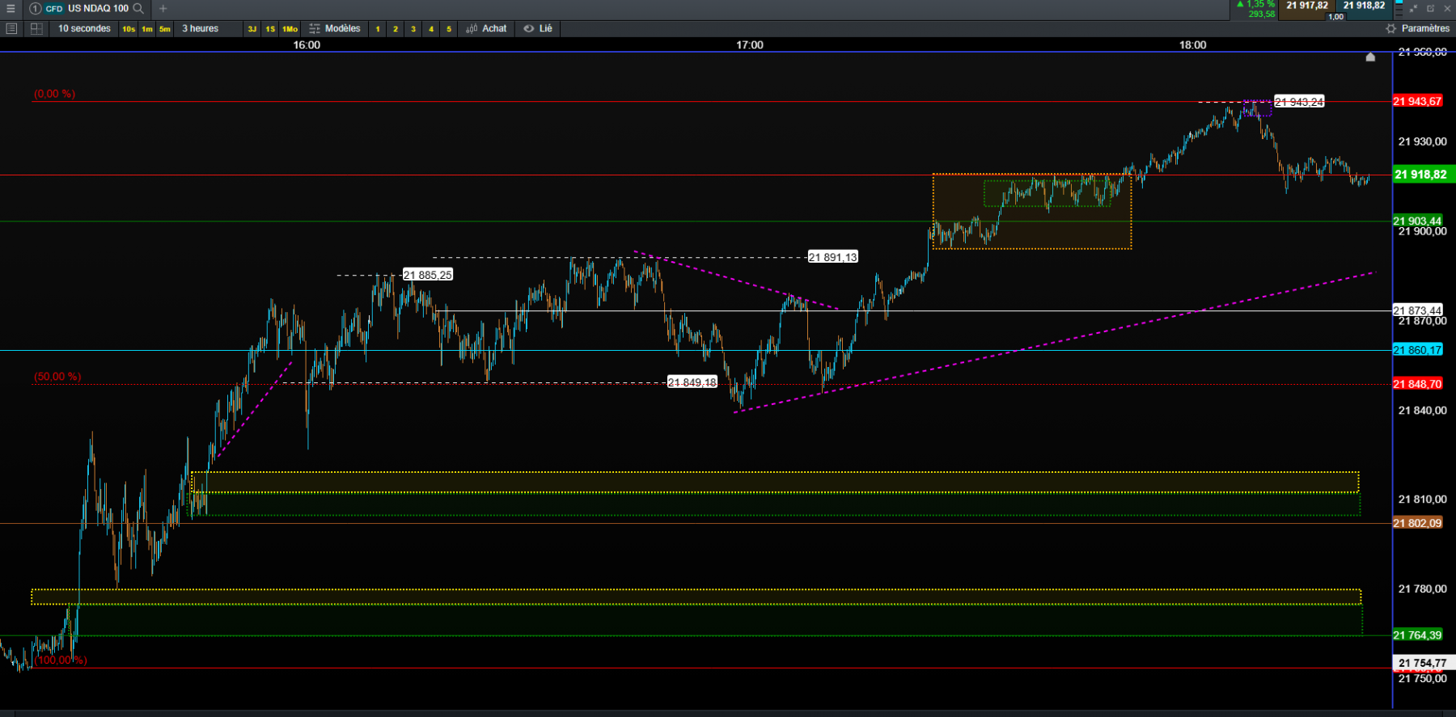Pop out chart into separate window
This screenshot has width=1456, height=717.
pyautogui.click(x=1430, y=8)
